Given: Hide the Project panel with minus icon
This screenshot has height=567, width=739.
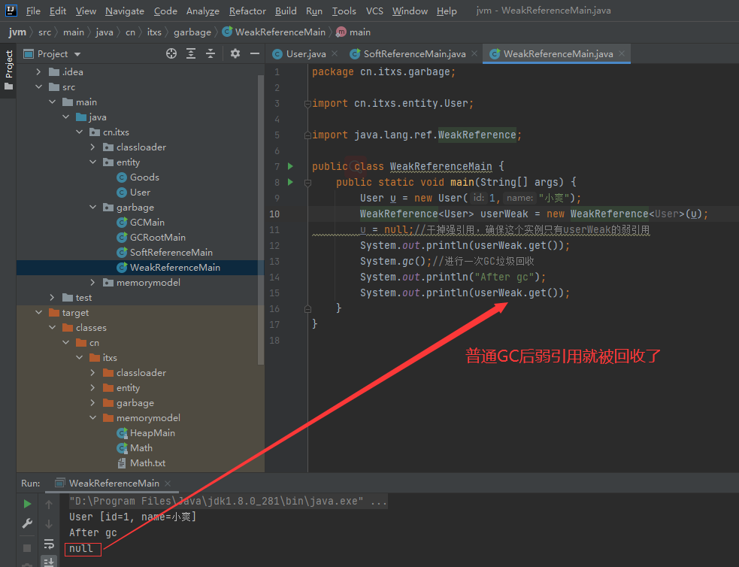Looking at the screenshot, I should click(x=255, y=53).
